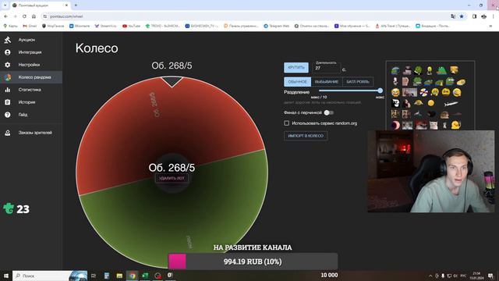Open the Статистика bar chart icon
This screenshot has width=499, height=281.
click(7, 90)
